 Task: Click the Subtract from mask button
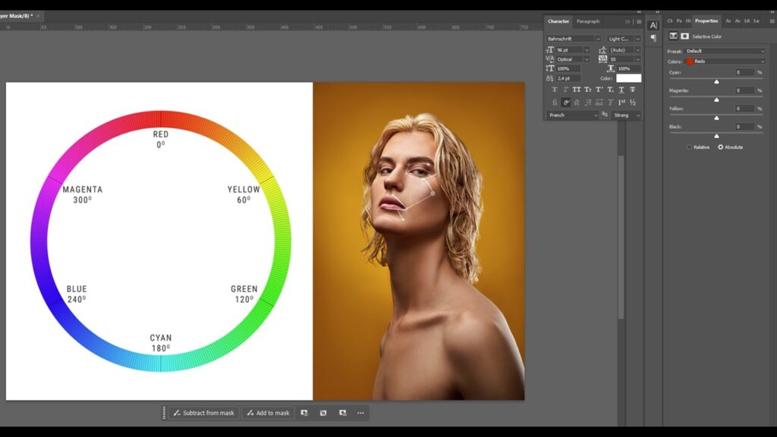(x=203, y=413)
